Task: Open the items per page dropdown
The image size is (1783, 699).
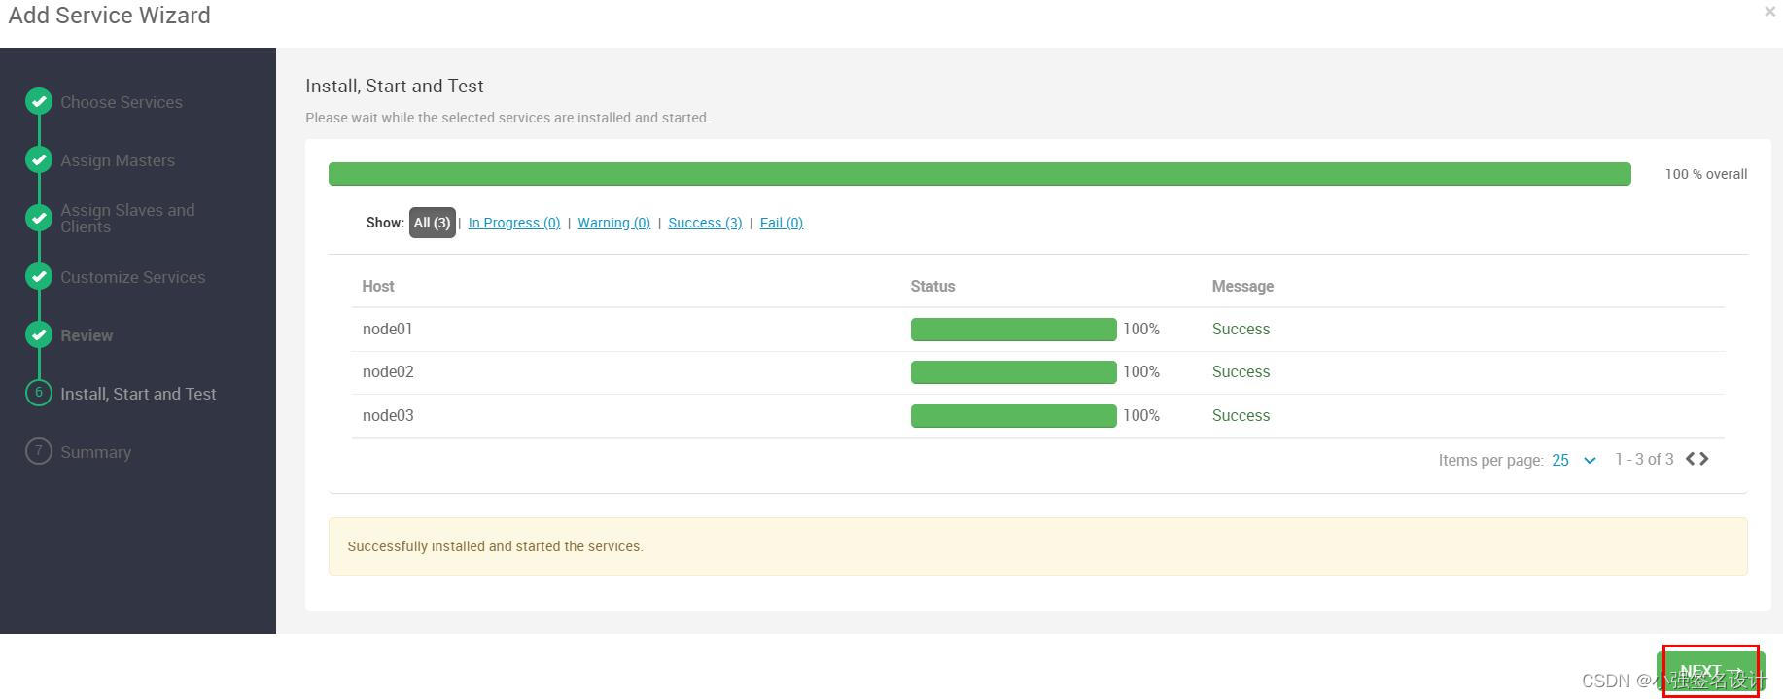Action: [x=1574, y=460]
